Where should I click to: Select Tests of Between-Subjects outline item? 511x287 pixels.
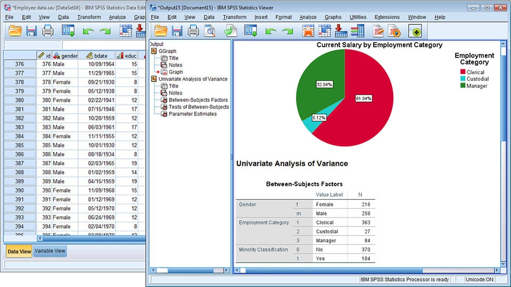(x=198, y=107)
